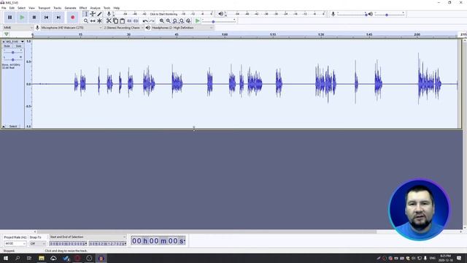This screenshot has height=263, width=467.
Task: Select the Draw pencil tool
Action: [99, 14]
